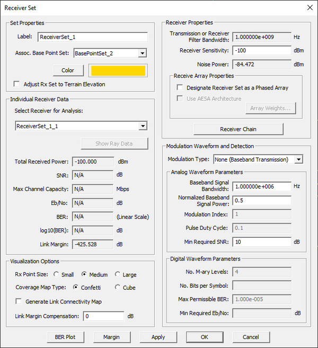Toggle Use AESA Architecture checkbox
This screenshot has height=348, width=318.
180,99
